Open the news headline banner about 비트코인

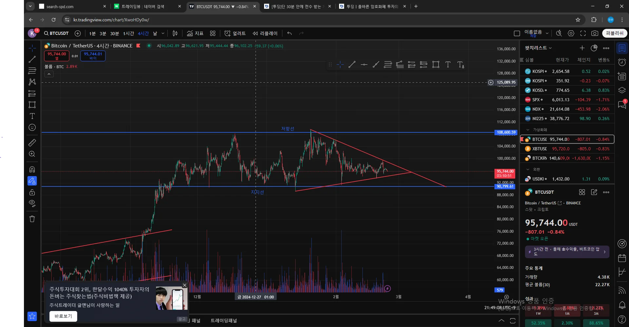tap(567, 251)
